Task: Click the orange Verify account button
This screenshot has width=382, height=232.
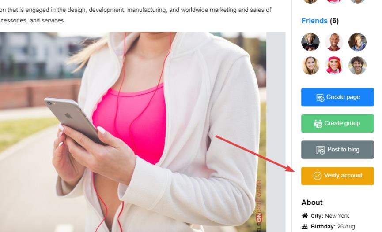Action: pyautogui.click(x=337, y=176)
